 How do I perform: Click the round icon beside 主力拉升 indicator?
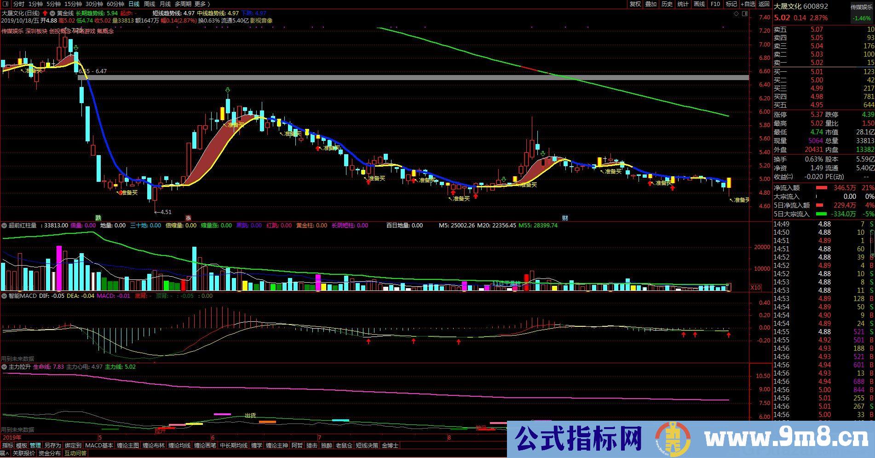pyautogui.click(x=4, y=367)
